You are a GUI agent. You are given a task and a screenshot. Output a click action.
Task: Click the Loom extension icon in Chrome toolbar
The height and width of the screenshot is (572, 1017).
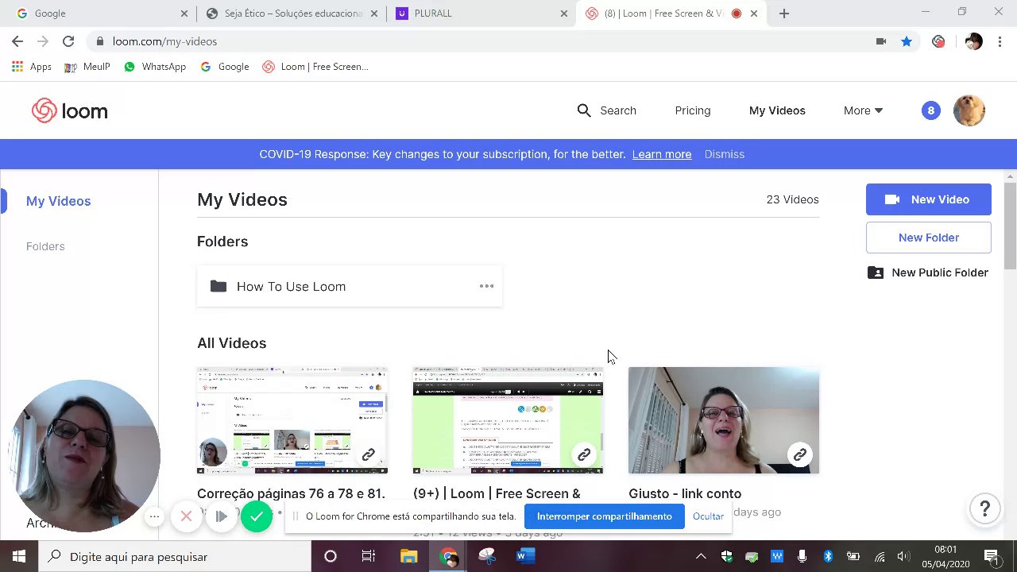click(x=939, y=41)
